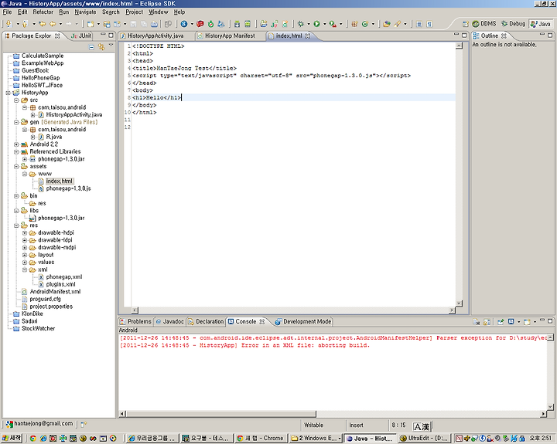Click the New Java Package toolbar icon
The image size is (557, 444).
(354, 24)
